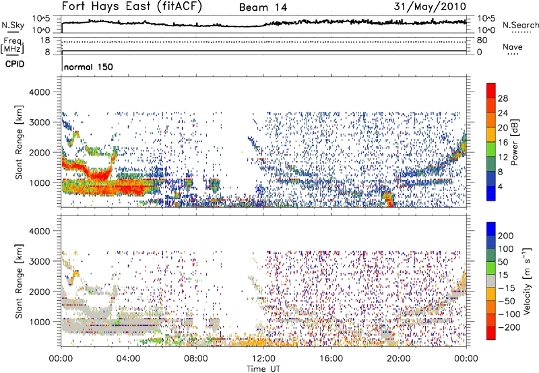Screen dimensions: 539x373
Task: Click the red -200 band of the Velocity color bar
Action: click(x=491, y=333)
